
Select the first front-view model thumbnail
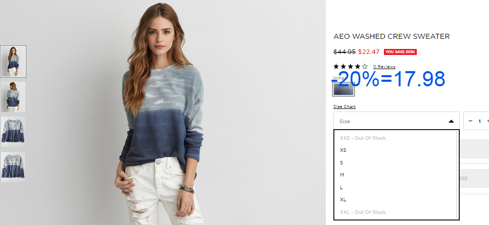[13, 62]
